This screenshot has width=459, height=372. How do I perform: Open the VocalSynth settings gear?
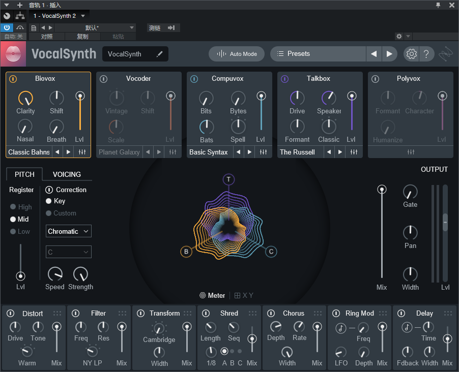point(411,54)
